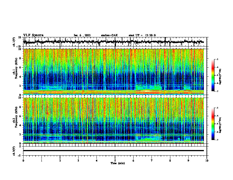The height and width of the screenshot is (180, 233).
Task: Click the "start UT = 13:20: 0" header text
Action: point(142,35)
